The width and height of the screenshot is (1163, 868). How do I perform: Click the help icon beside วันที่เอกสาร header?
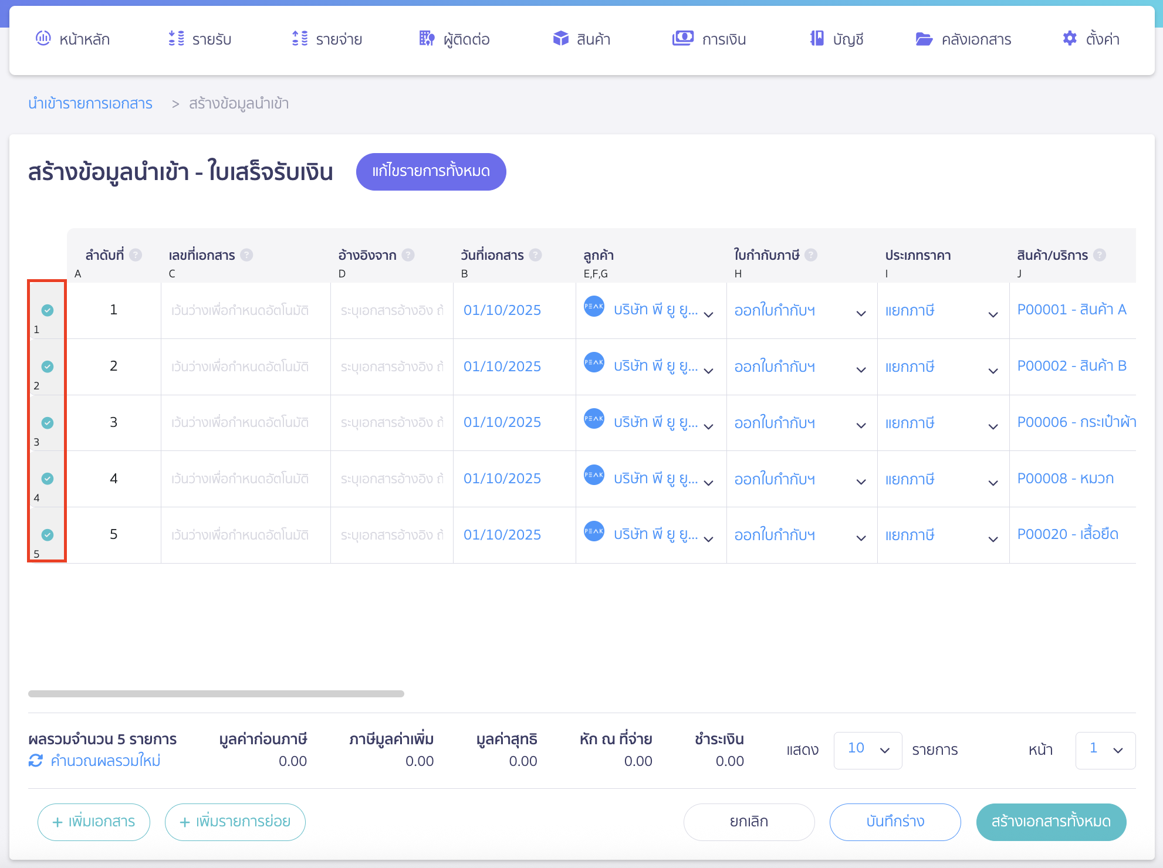tap(535, 255)
